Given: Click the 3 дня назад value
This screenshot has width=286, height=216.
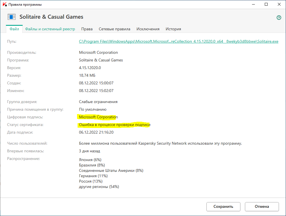Looking at the screenshot, I should point(89,151).
